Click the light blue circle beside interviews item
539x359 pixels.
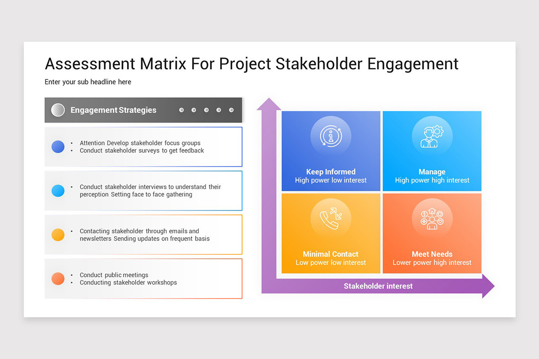58,190
